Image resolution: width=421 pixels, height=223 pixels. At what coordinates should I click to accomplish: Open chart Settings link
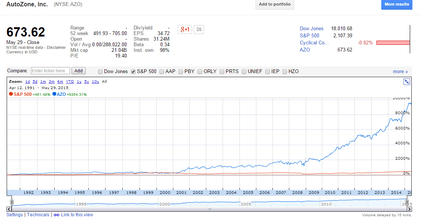[x=15, y=215]
